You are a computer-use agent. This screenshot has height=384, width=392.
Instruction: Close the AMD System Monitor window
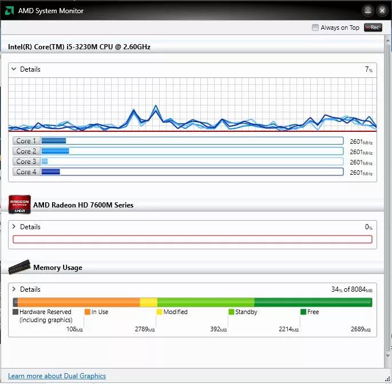[382, 11]
